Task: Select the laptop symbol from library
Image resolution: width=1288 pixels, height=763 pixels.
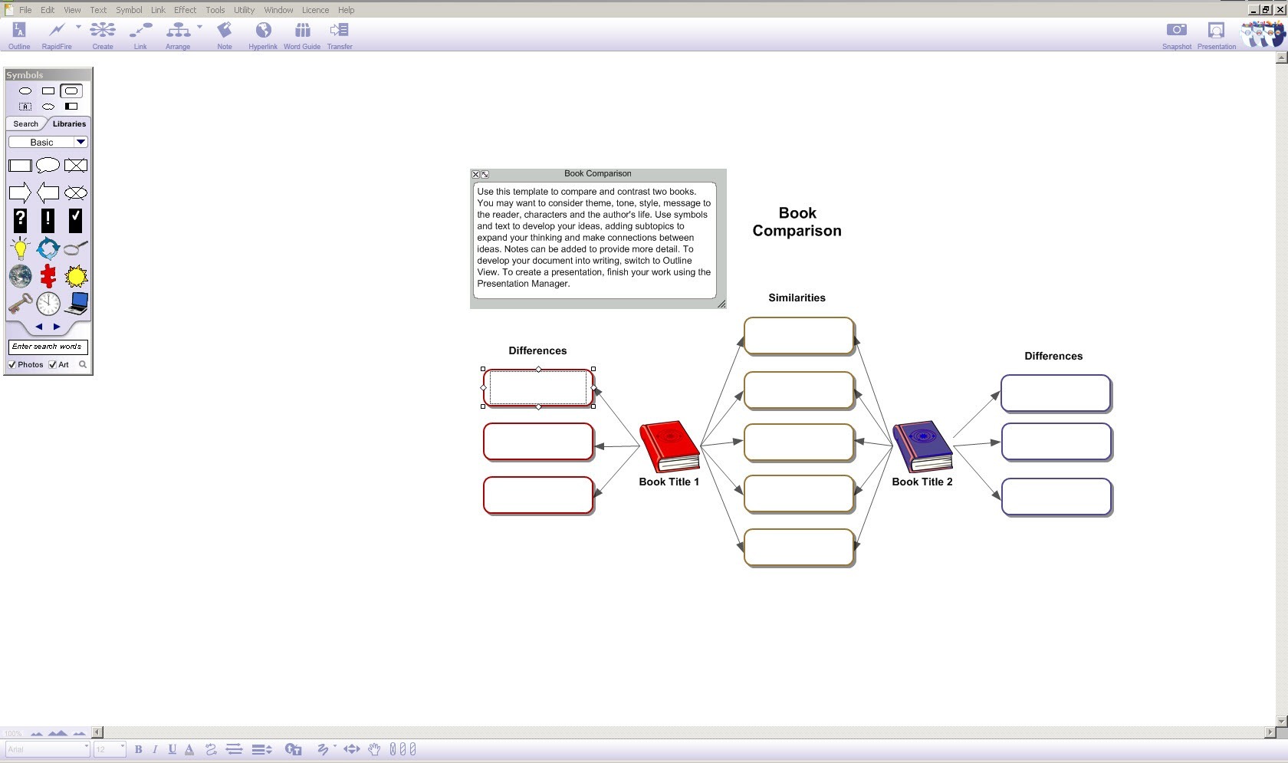Action: [x=75, y=303]
